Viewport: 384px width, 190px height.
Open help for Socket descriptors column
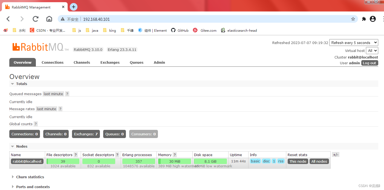click(117, 155)
